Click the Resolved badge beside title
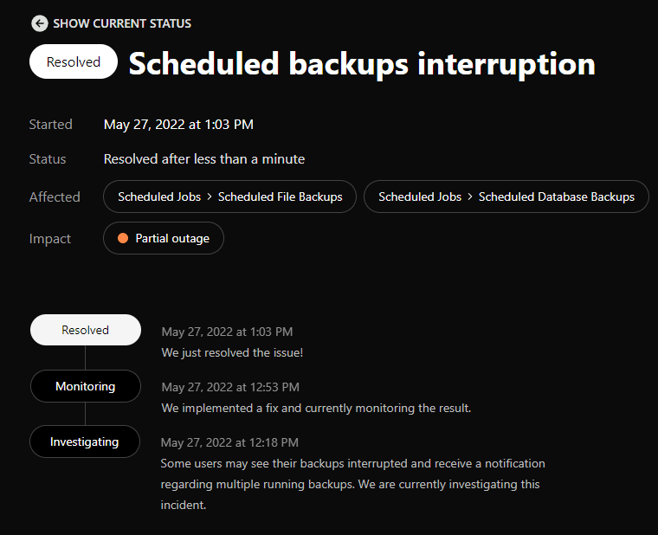658x535 pixels. coord(74,62)
